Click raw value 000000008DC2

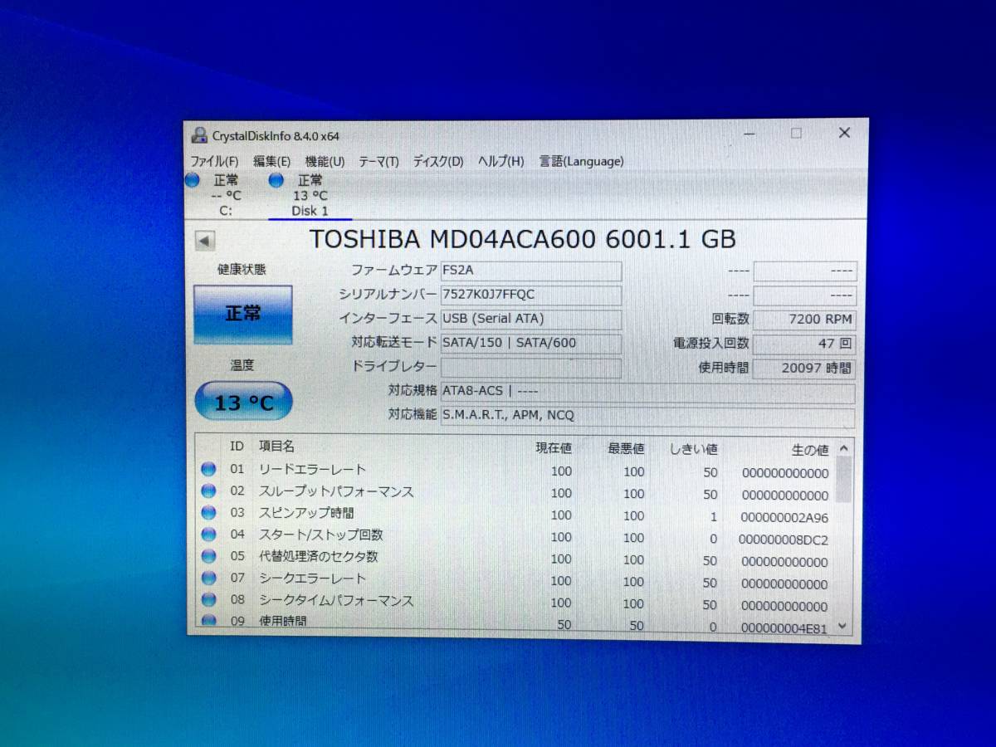coord(784,539)
